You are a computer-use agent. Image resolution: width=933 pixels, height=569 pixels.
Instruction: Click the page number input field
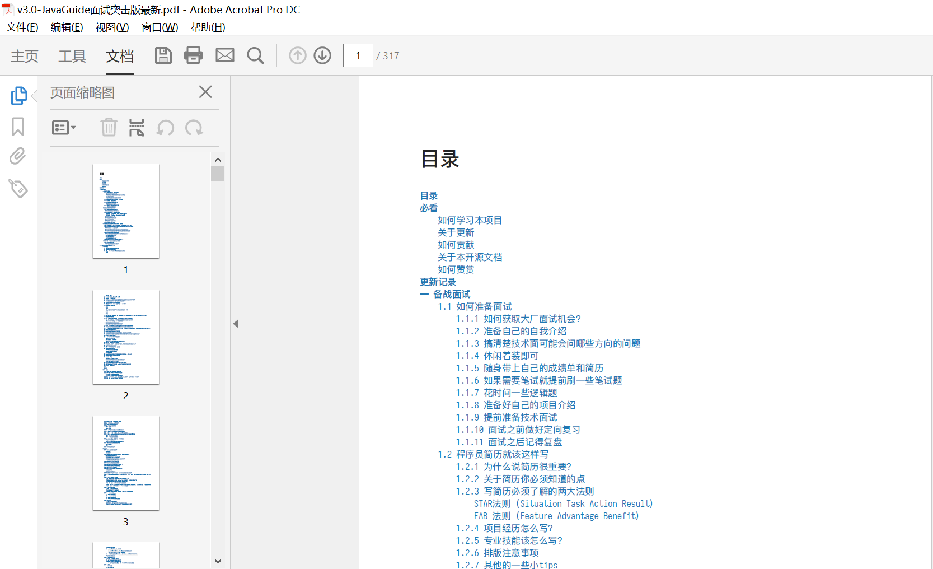tap(358, 55)
